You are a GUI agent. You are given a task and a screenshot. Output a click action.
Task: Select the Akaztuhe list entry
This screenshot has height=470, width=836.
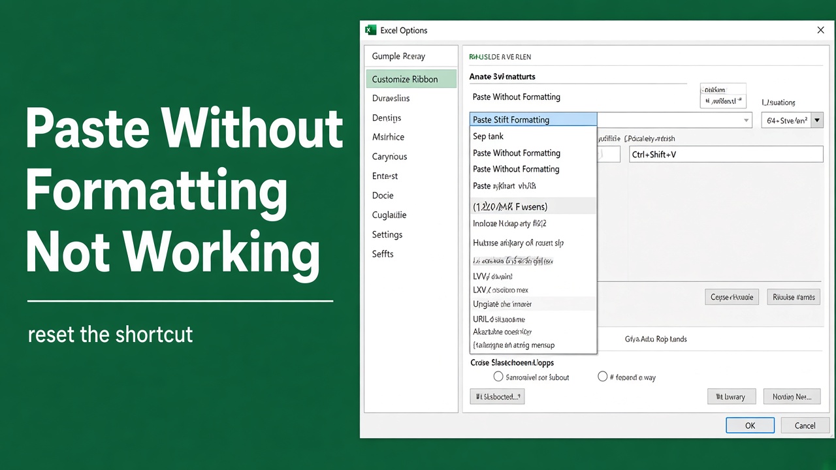pyautogui.click(x=533, y=332)
